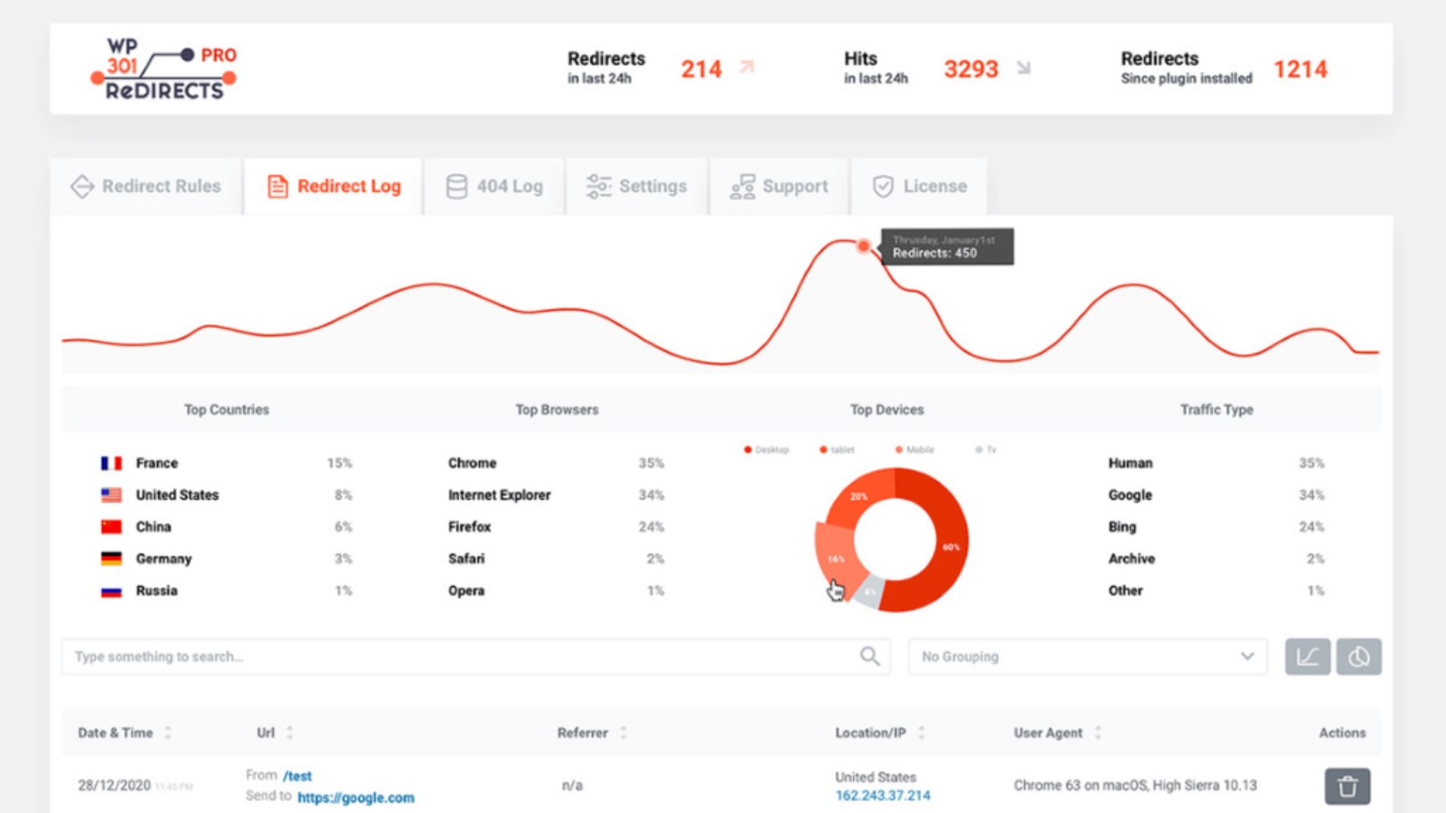Click the delete trash icon in Actions
Viewport: 1446px width, 813px height.
click(x=1347, y=786)
